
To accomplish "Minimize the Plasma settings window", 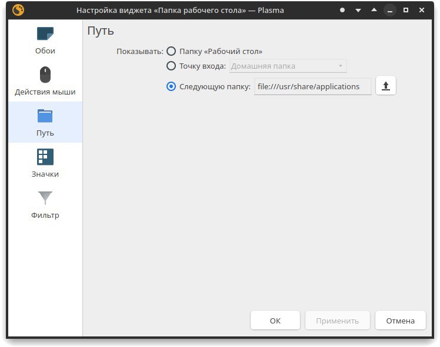I will tap(390, 11).
